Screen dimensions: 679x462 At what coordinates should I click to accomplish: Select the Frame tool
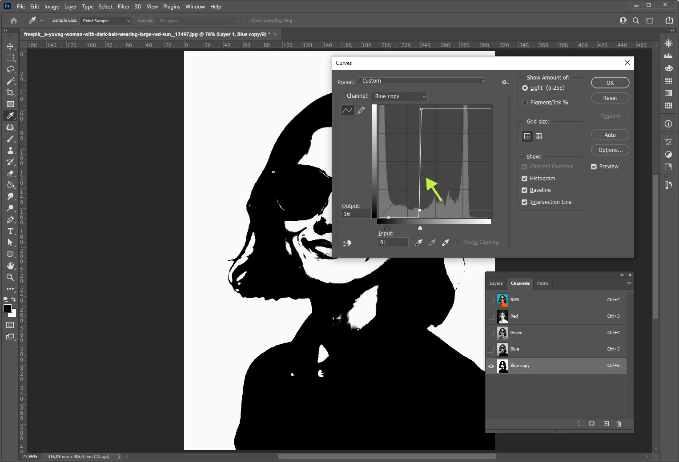tap(10, 104)
